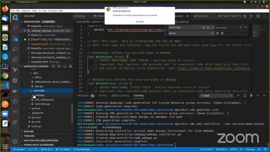This screenshot has height=152, width=270.
Task: Expand the version folder
Action: pyautogui.click(x=30, y=109)
